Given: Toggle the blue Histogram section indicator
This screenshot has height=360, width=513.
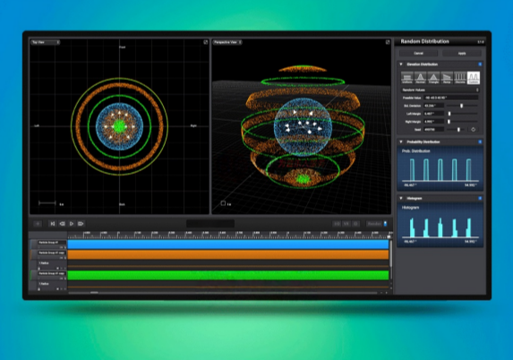Looking at the screenshot, I should coord(480,198).
